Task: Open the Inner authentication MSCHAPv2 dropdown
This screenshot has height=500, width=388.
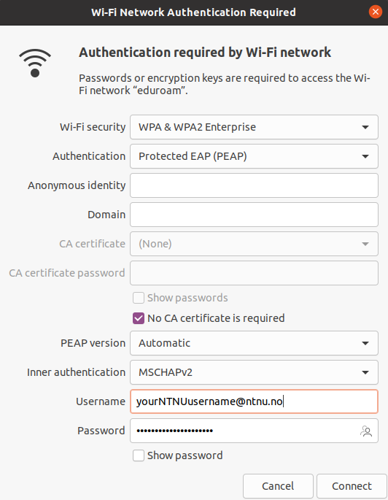Action: [254, 372]
